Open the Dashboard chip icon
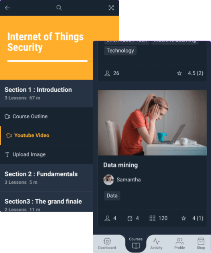 click(x=107, y=241)
